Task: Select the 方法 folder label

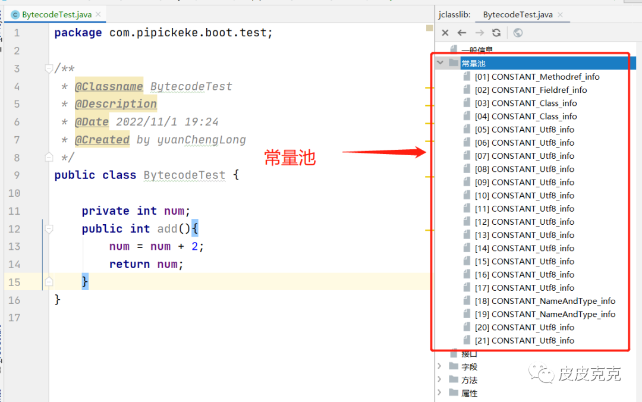Action: coord(469,380)
